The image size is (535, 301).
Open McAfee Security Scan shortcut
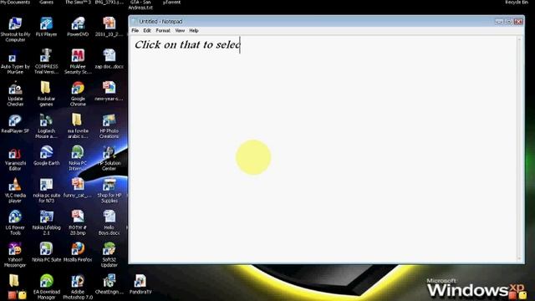point(78,56)
